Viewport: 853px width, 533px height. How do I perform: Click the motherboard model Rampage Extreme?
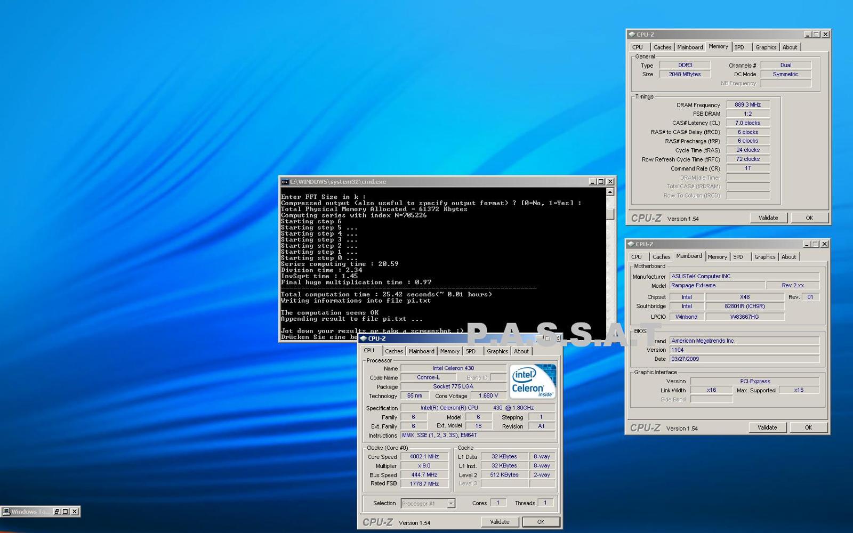point(719,286)
